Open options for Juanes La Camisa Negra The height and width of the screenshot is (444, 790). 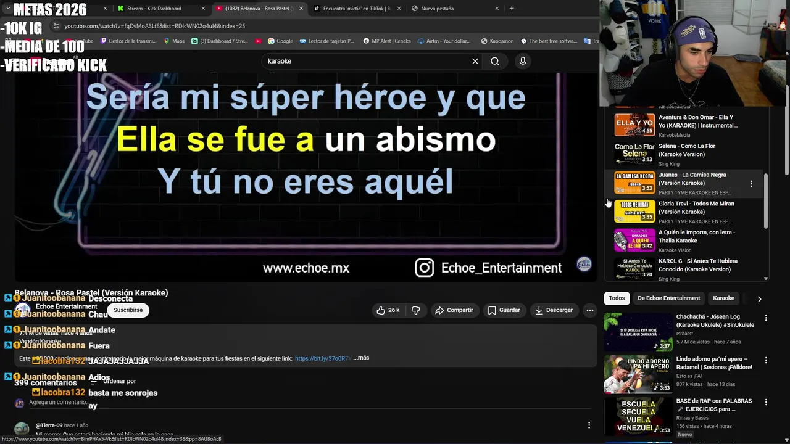[751, 184]
